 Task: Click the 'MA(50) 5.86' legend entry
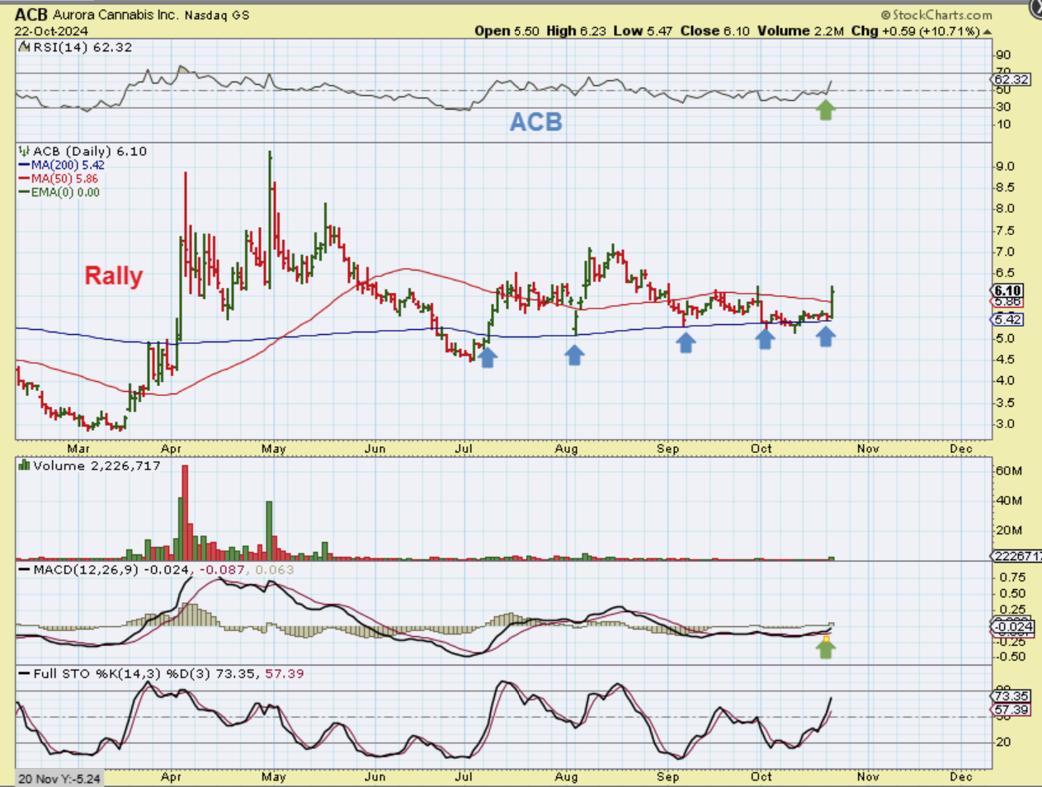tap(64, 178)
